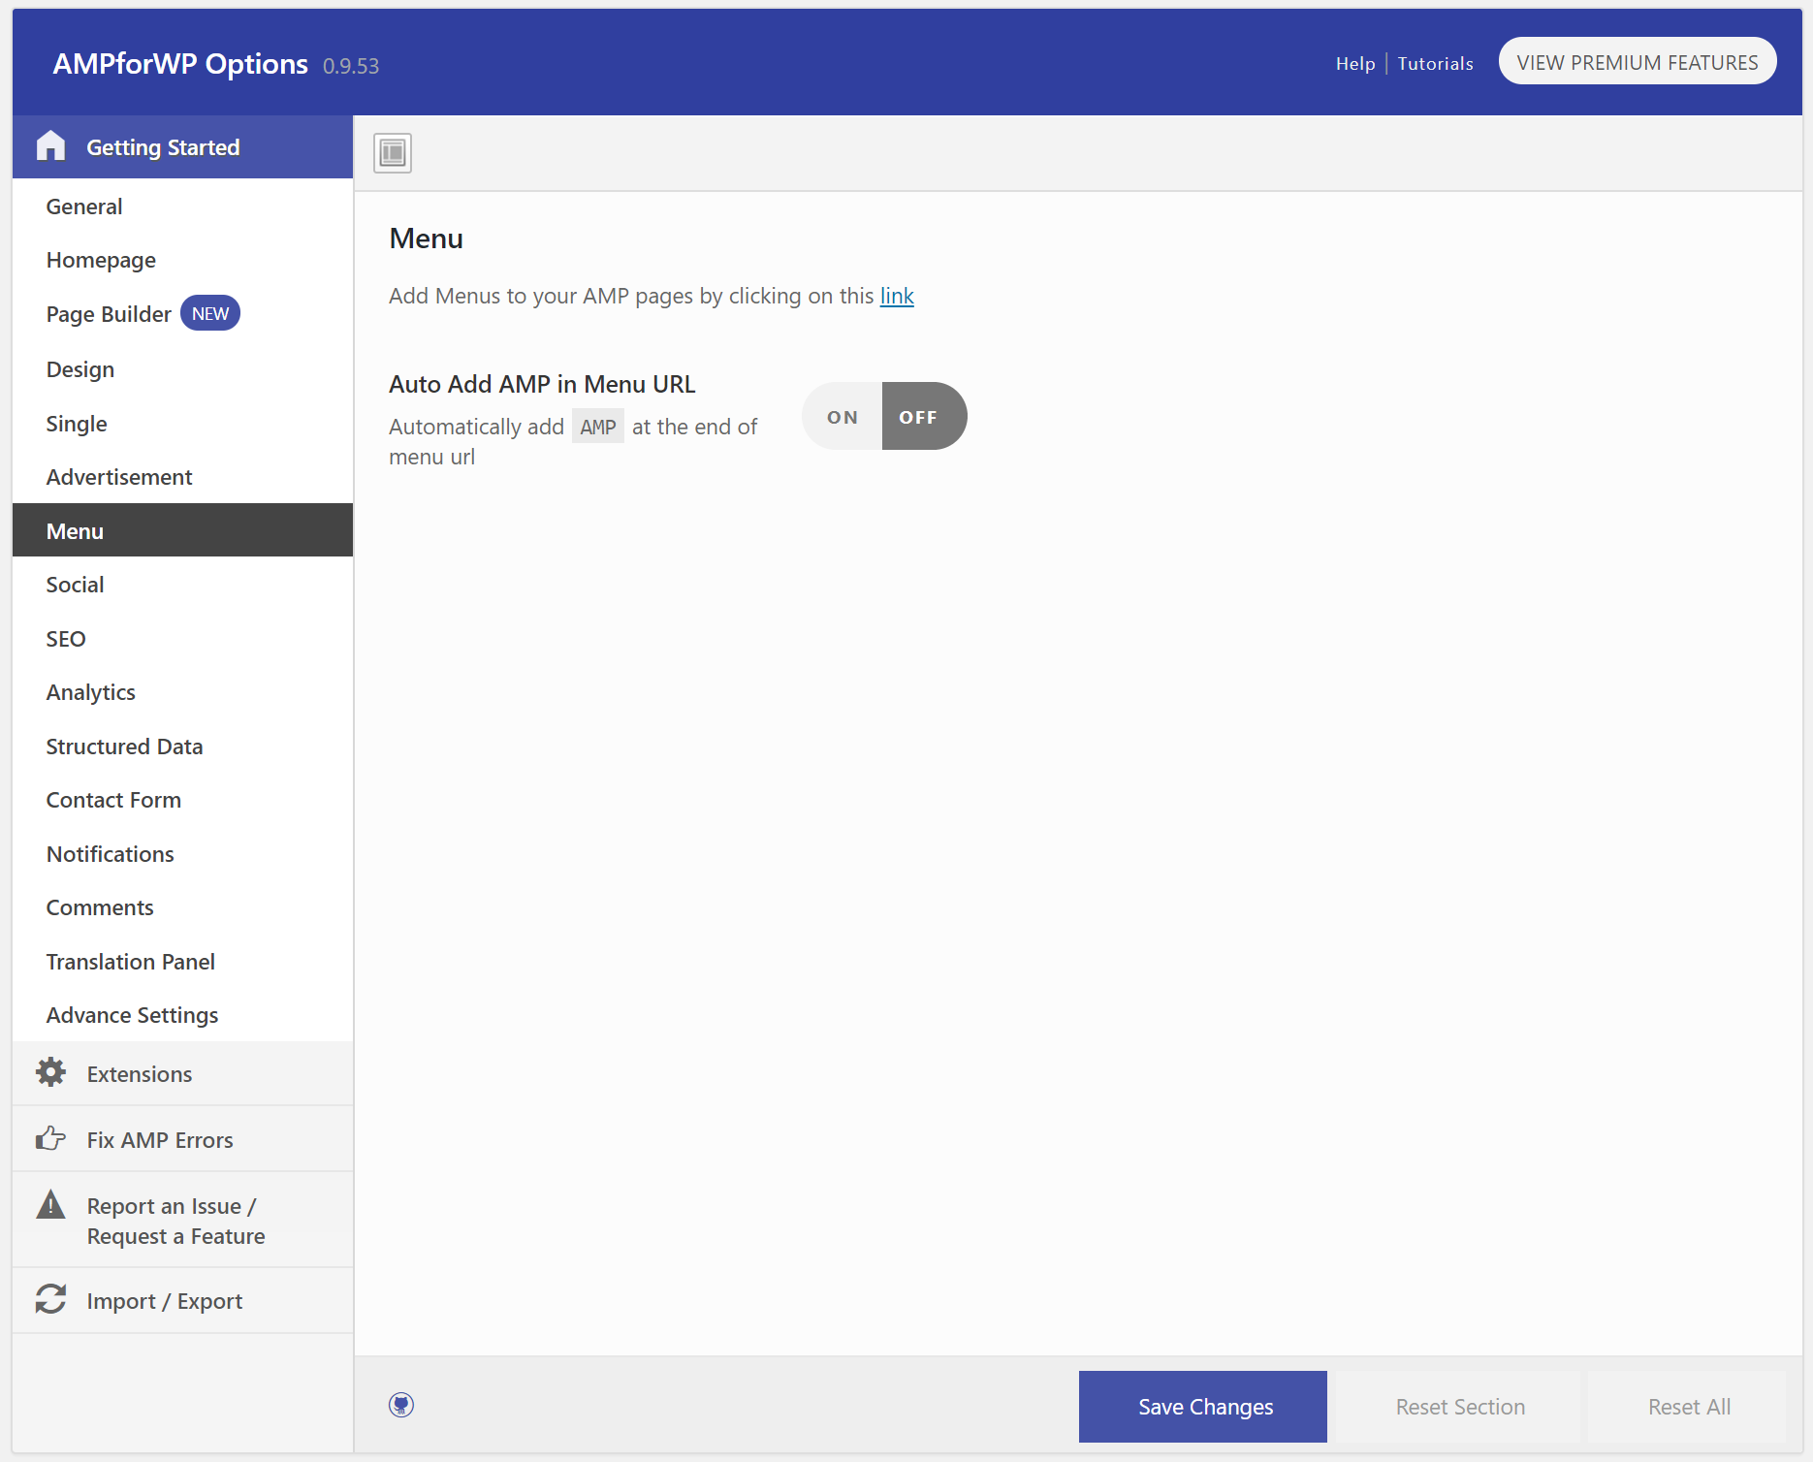
Task: Switch Auto Add AMP in Menu URL on
Action: pyautogui.click(x=843, y=416)
